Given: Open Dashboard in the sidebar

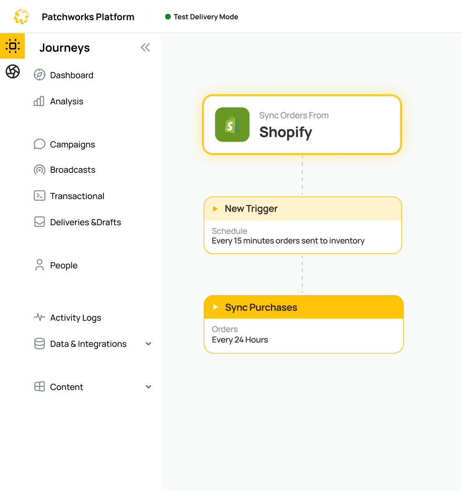Looking at the screenshot, I should pyautogui.click(x=72, y=75).
